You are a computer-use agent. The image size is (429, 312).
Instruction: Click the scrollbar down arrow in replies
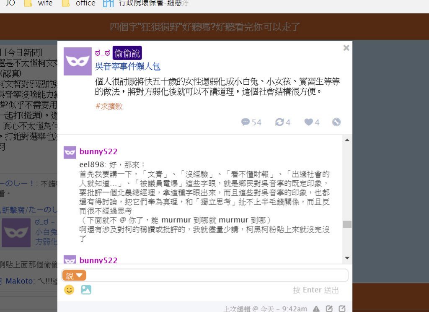point(347,258)
